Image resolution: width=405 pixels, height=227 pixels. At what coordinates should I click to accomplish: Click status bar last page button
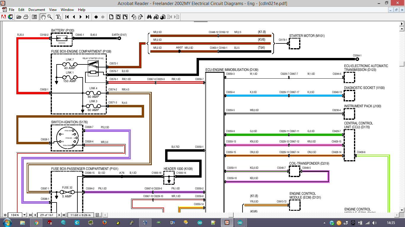click(64, 215)
